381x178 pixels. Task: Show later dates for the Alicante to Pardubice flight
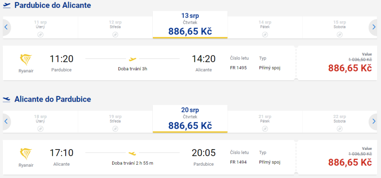(374, 121)
